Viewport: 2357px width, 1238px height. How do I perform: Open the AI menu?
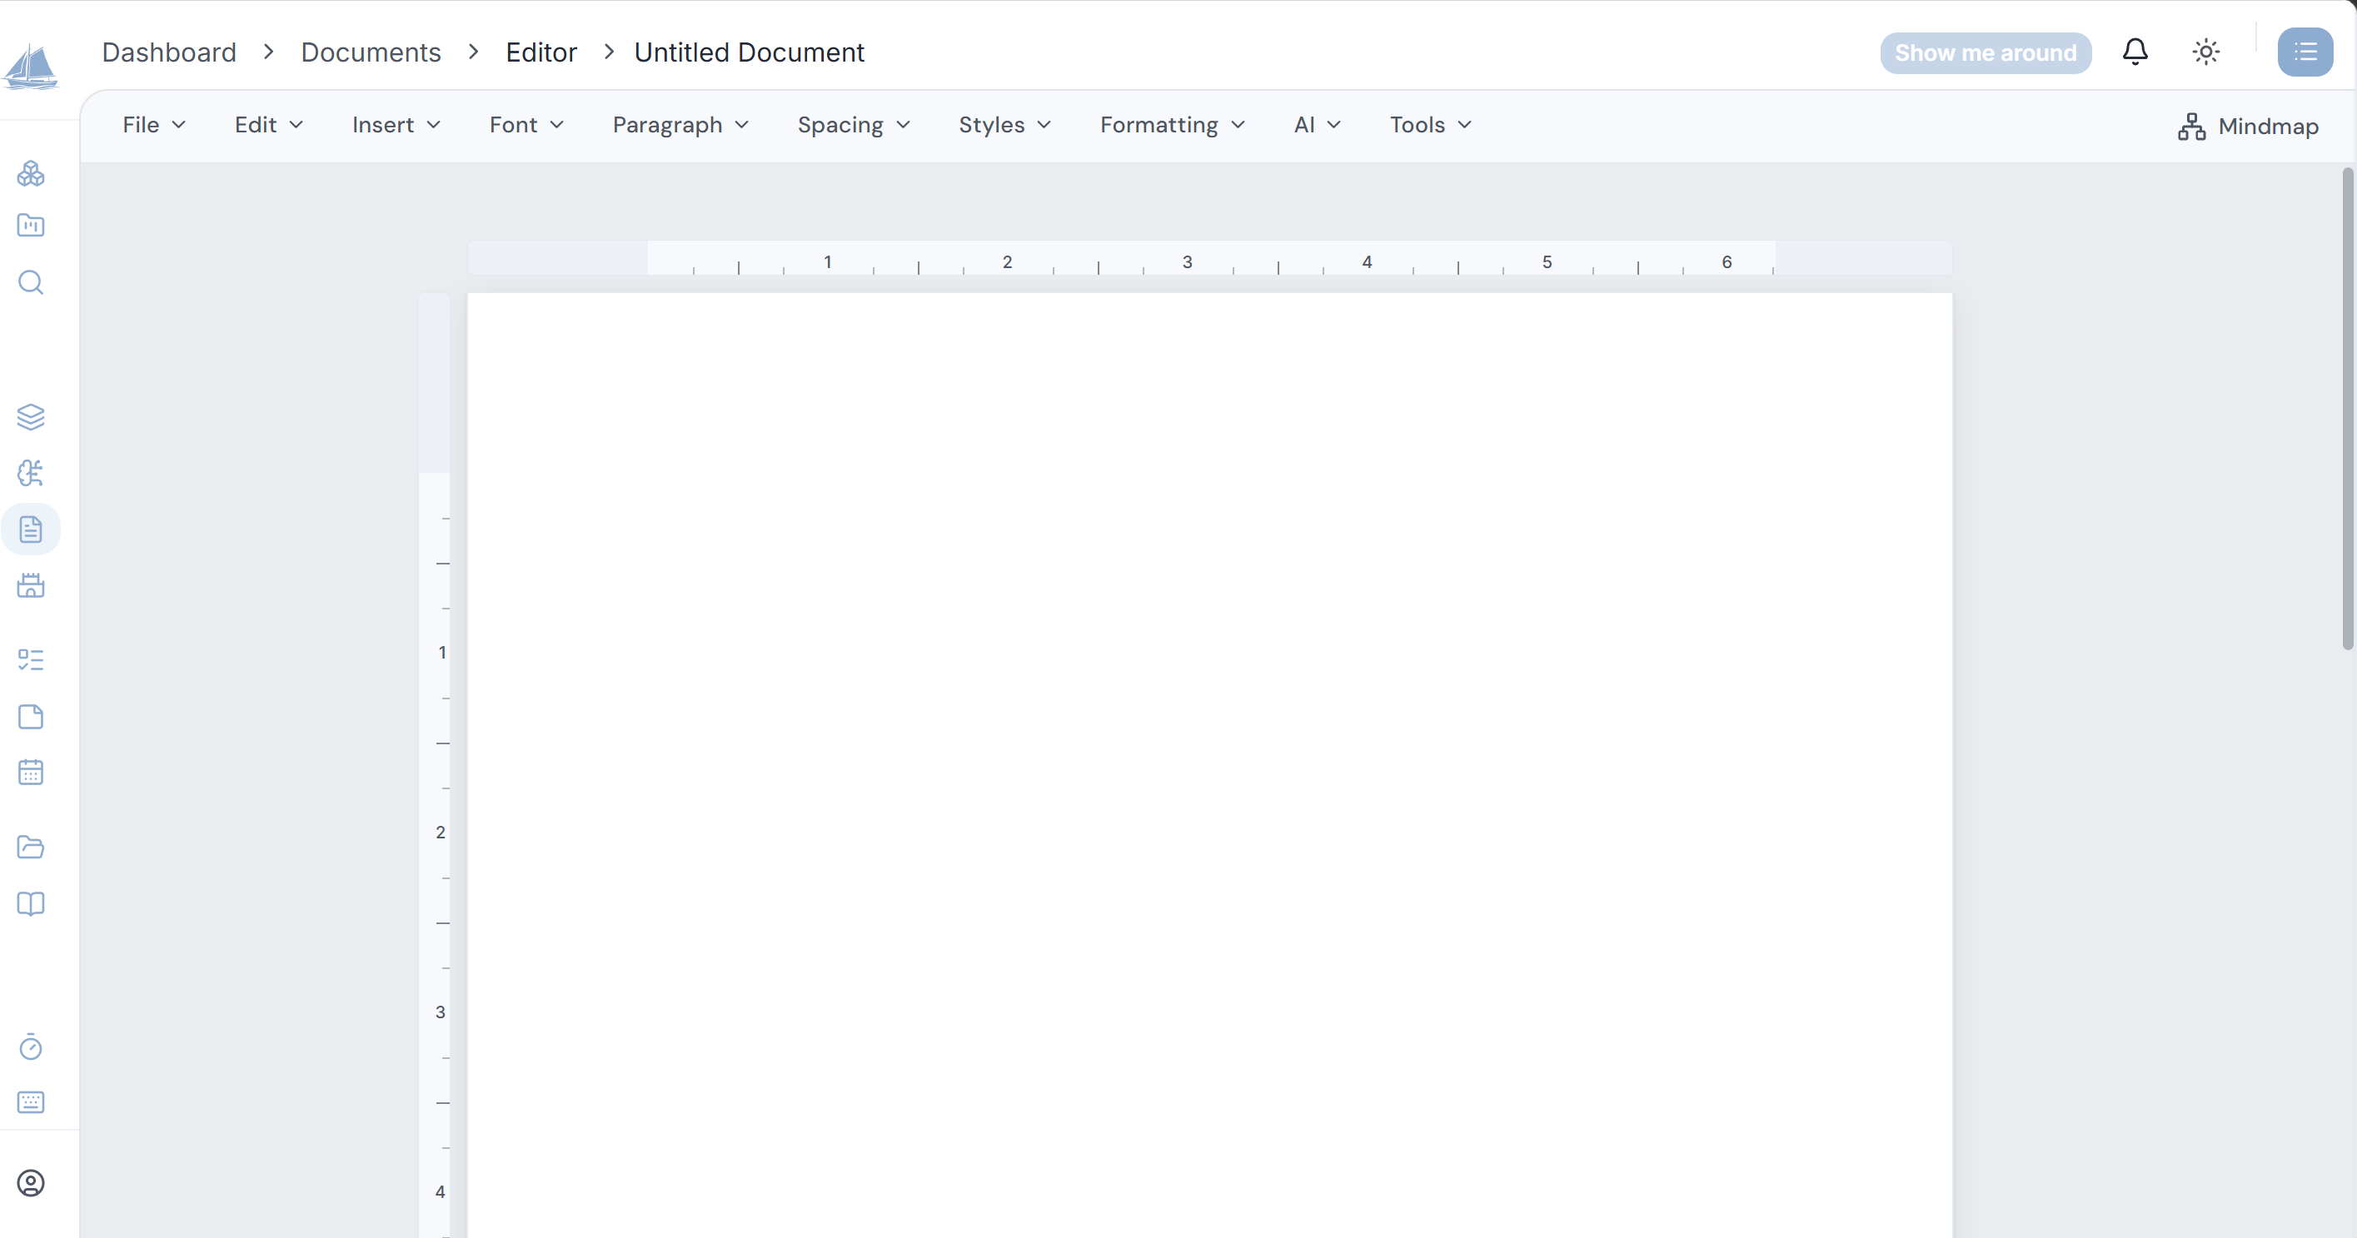[x=1318, y=125]
